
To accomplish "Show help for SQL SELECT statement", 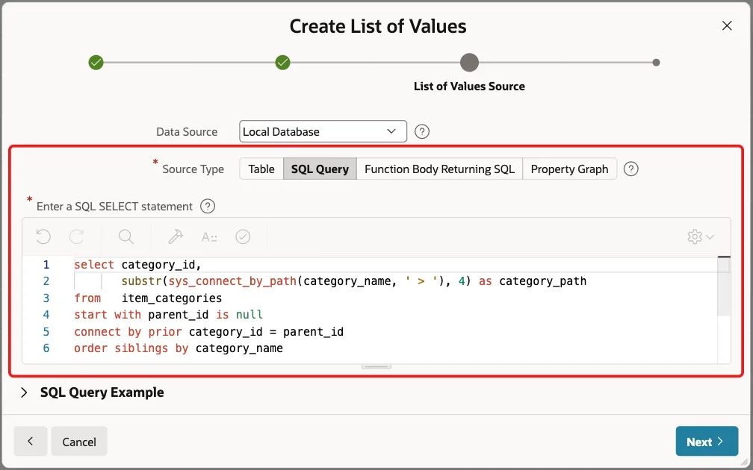I will 208,206.
